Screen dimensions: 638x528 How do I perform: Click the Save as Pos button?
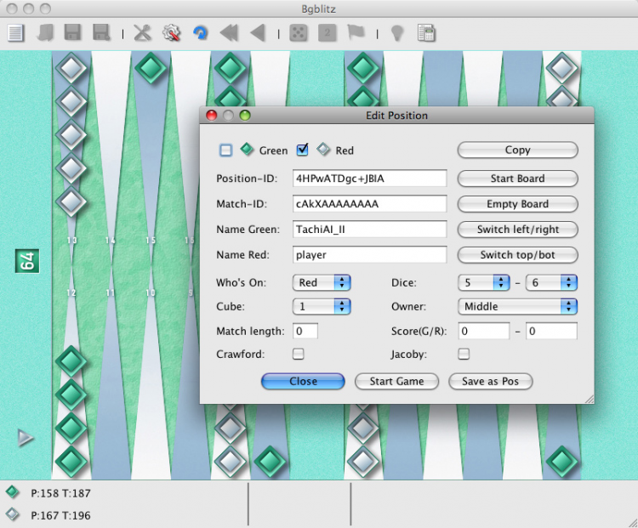pos(490,381)
